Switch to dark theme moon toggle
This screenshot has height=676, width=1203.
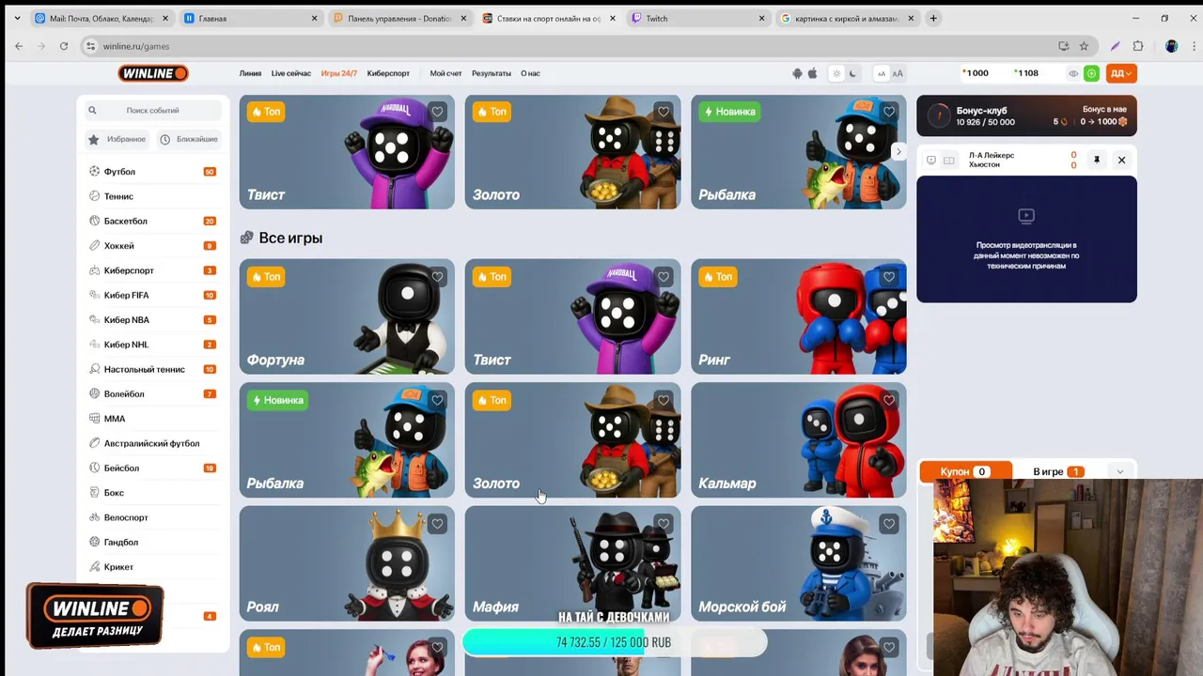pyautogui.click(x=852, y=73)
